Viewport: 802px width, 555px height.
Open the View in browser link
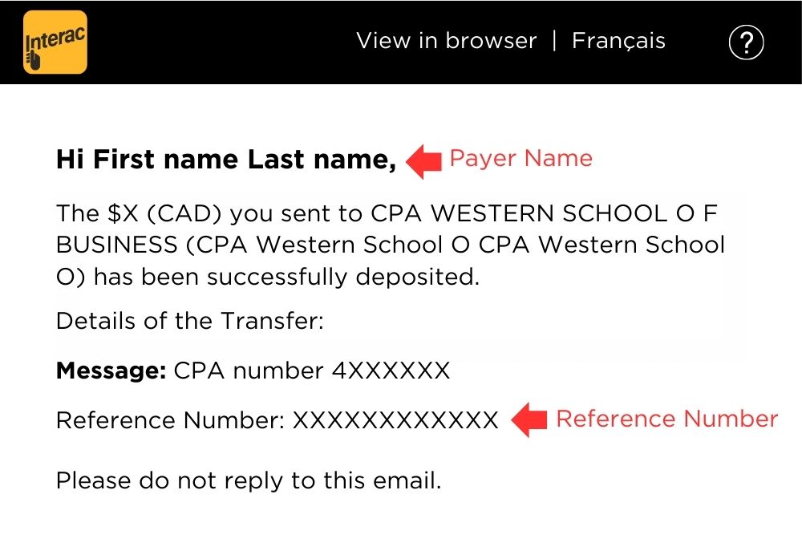pos(446,41)
